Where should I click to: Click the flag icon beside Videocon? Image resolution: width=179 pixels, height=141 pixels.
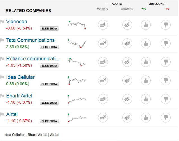pos(2,22)
